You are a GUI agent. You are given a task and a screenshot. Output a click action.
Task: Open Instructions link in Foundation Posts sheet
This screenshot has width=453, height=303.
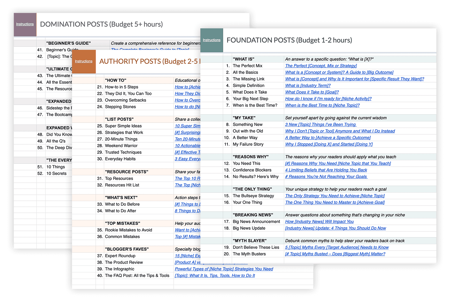[x=211, y=40]
